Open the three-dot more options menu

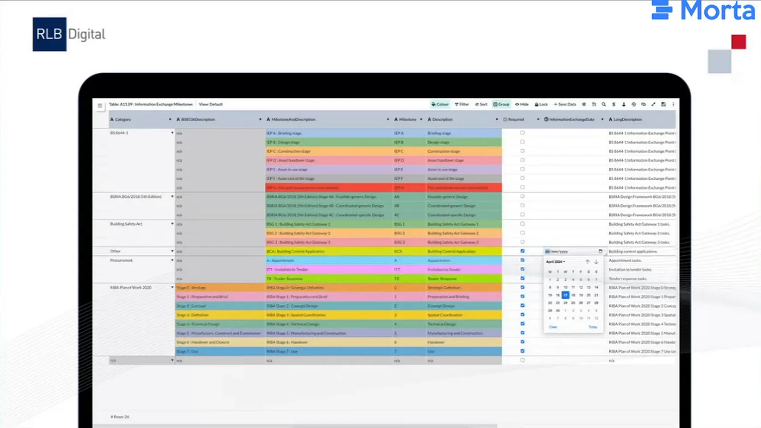tap(673, 104)
